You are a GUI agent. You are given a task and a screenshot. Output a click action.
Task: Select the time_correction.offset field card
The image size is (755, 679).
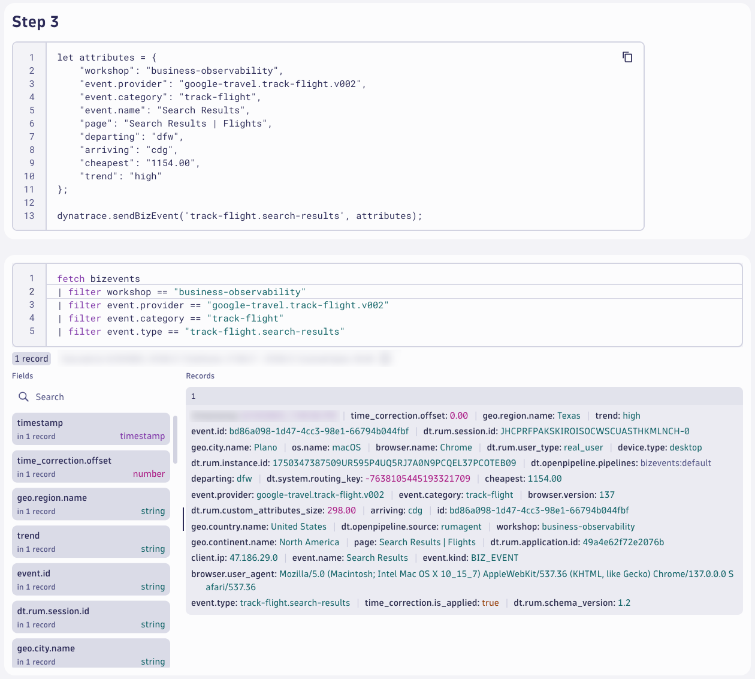pyautogui.click(x=91, y=467)
